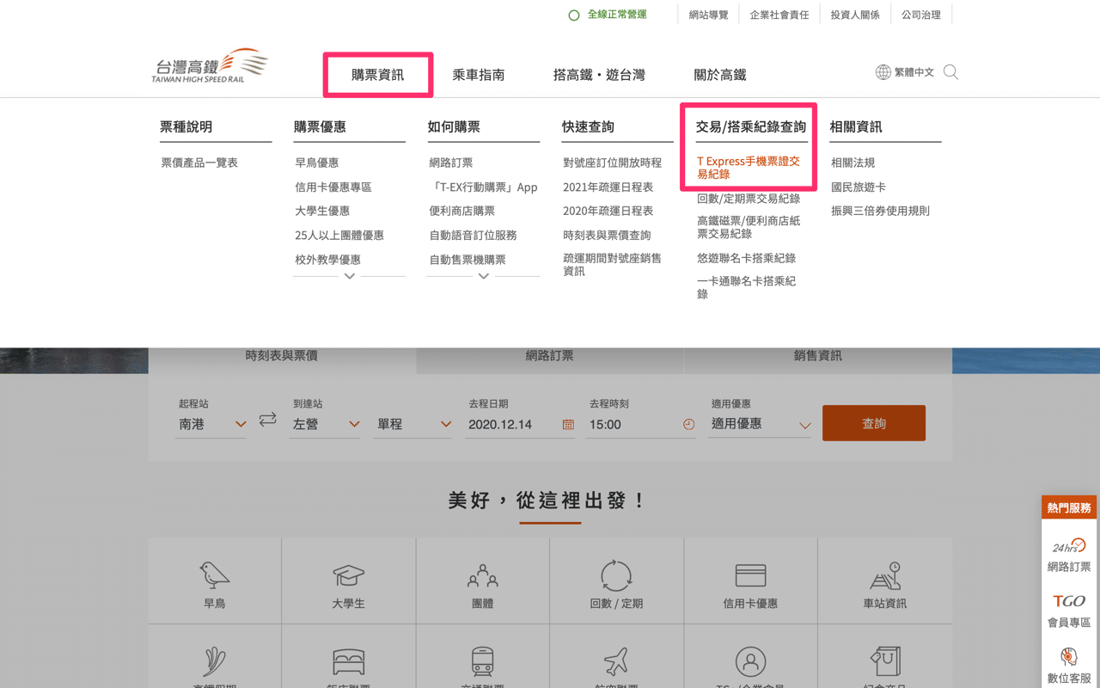The image size is (1100, 688).
Task: Open TGO 會員專區 in hot services
Action: click(1069, 611)
